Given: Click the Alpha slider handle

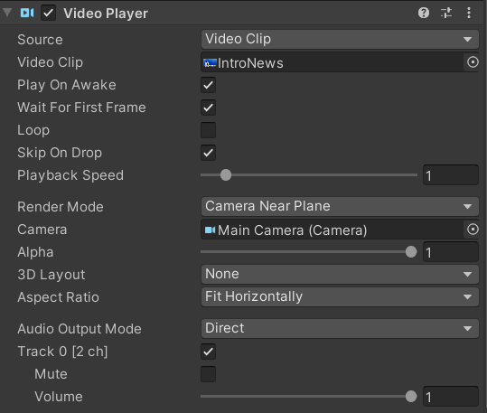Looking at the screenshot, I should pos(411,252).
